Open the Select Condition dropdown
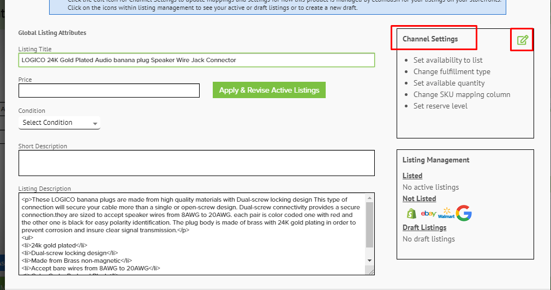Viewport: 551px width, 290px height. pos(59,123)
